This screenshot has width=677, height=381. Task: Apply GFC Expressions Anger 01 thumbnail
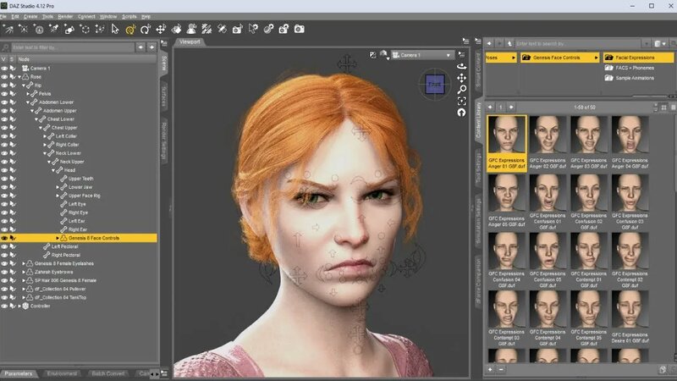pos(507,143)
